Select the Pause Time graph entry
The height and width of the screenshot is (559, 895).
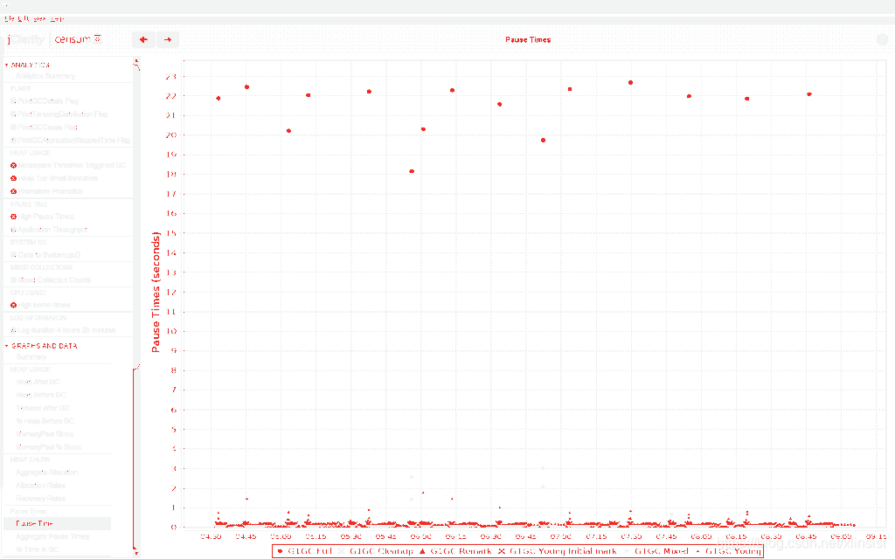[x=57, y=523]
